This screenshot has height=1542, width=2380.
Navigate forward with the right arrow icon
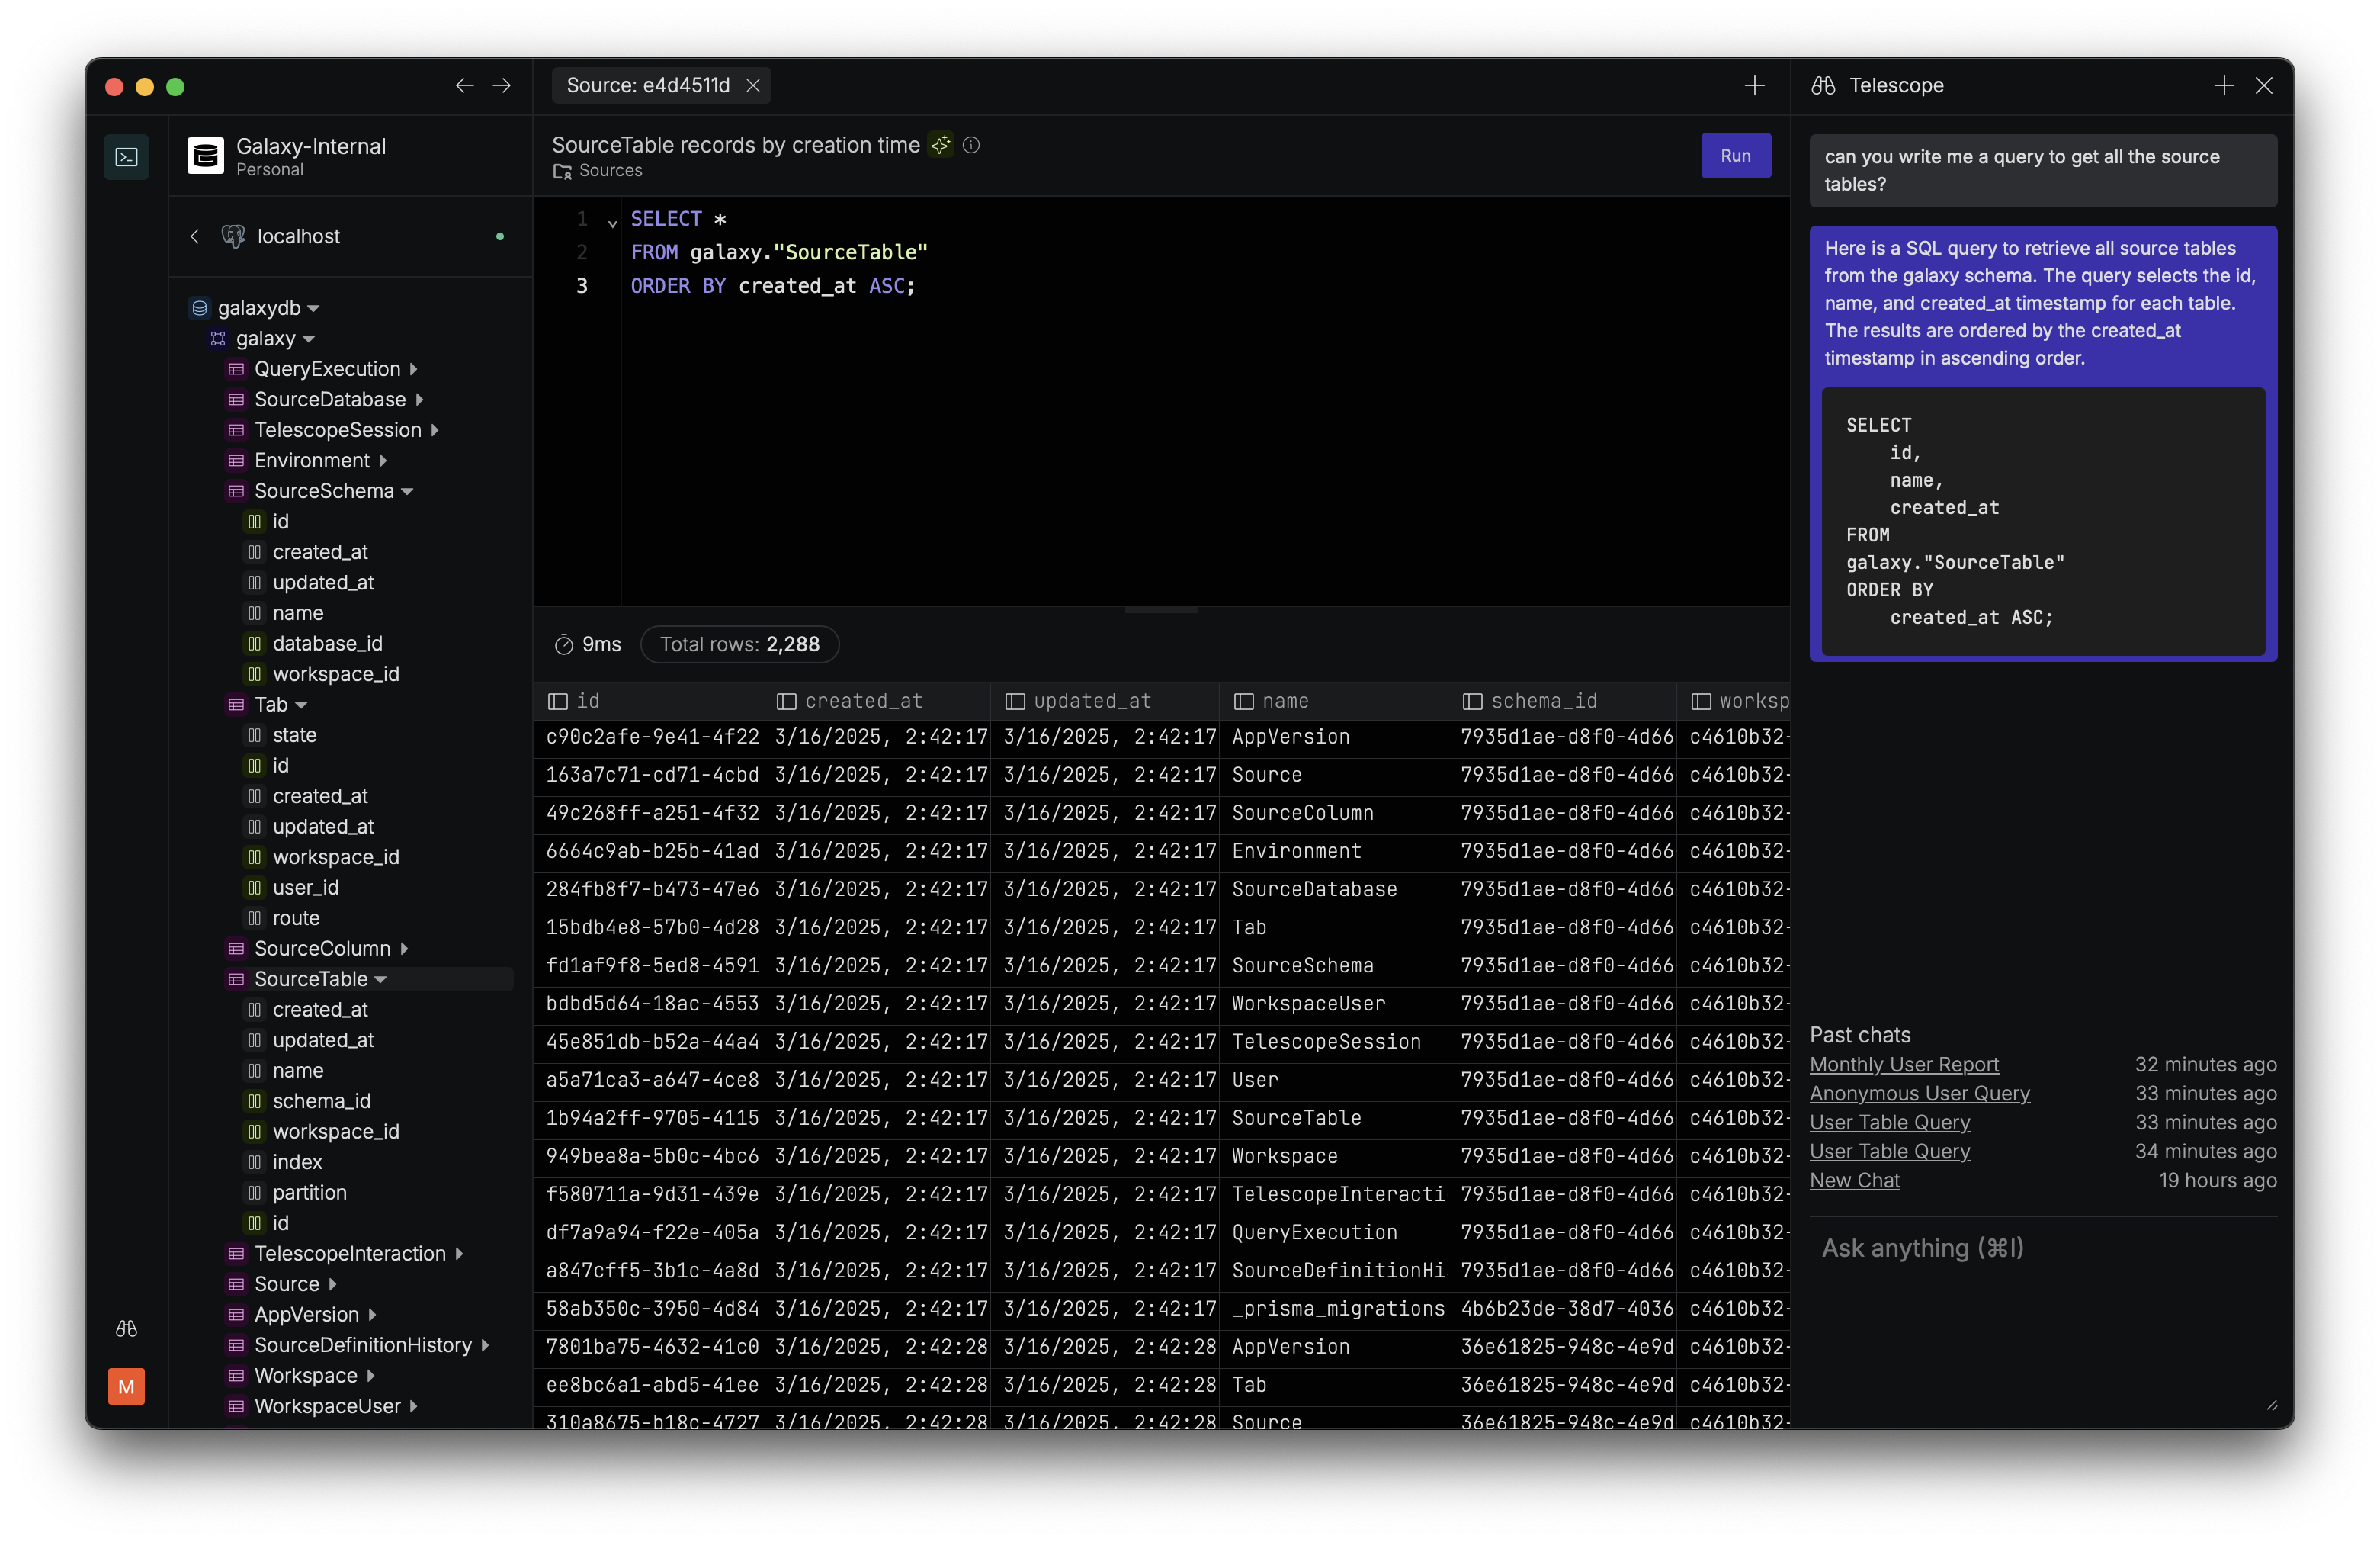pos(502,86)
